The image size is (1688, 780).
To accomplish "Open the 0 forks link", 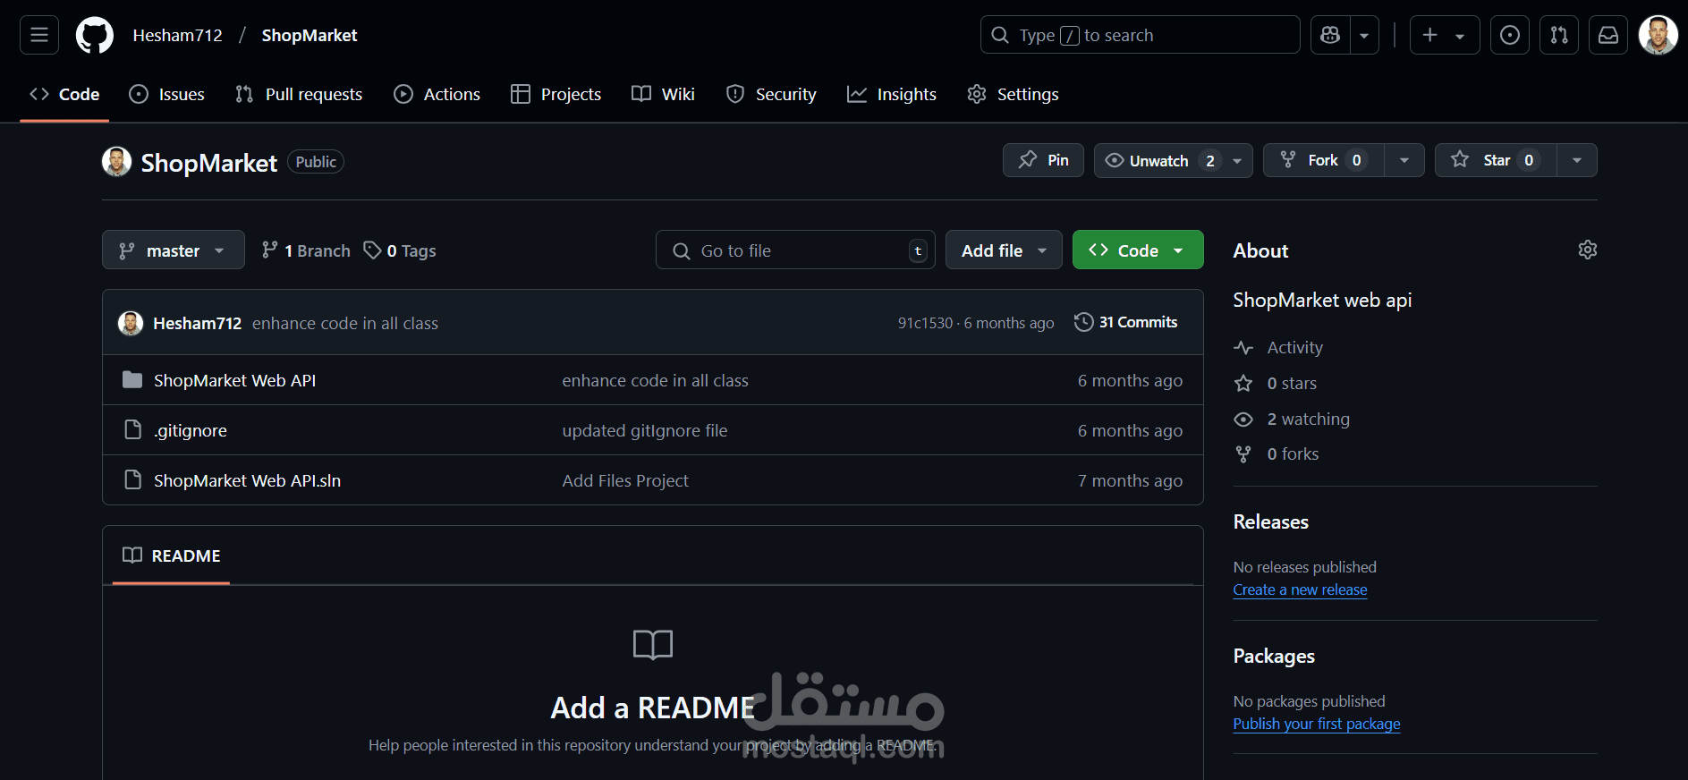I will (1293, 454).
